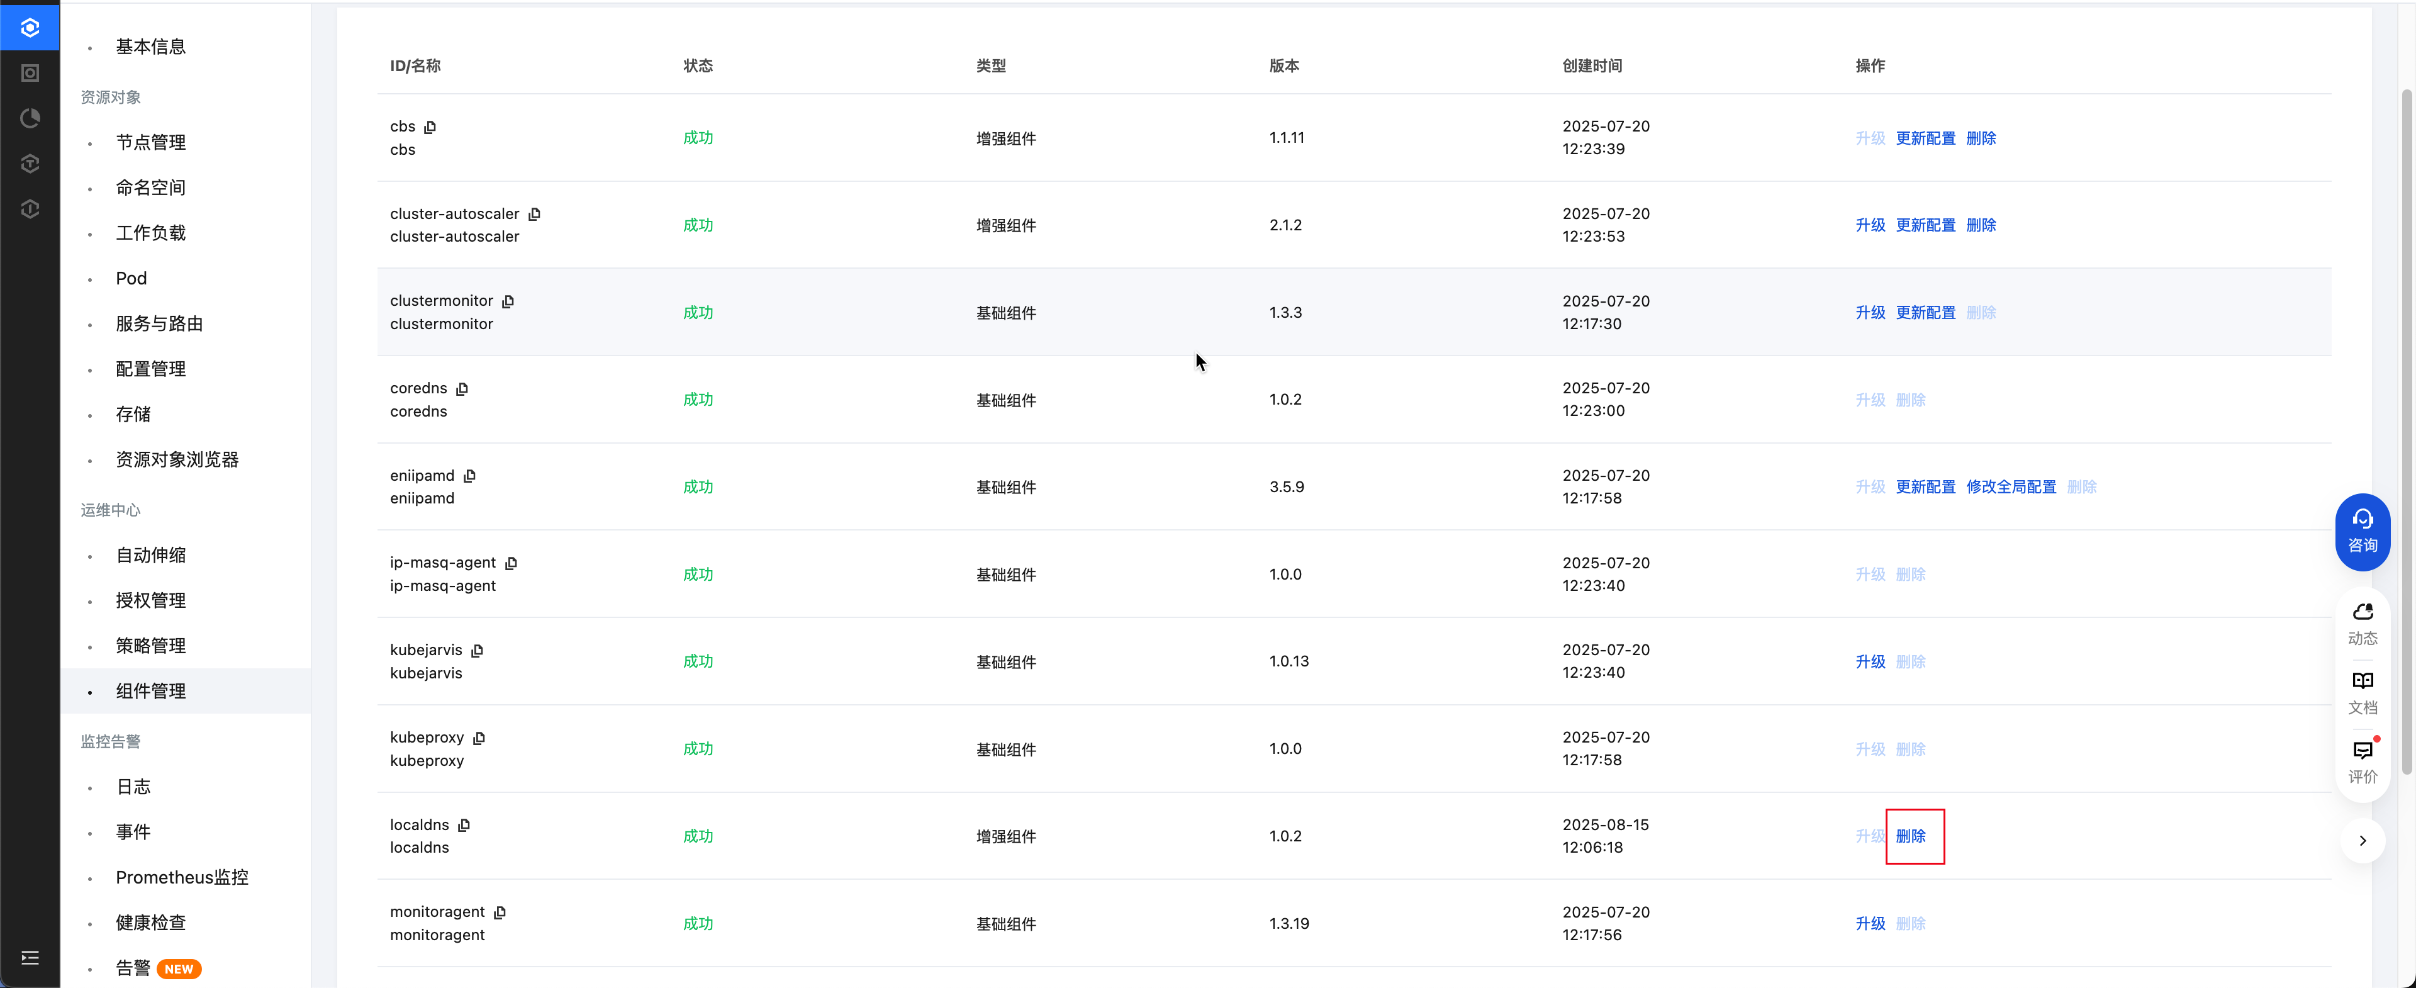The height and width of the screenshot is (988, 2416).
Task: Click the copy icon next to coredns
Action: point(461,388)
